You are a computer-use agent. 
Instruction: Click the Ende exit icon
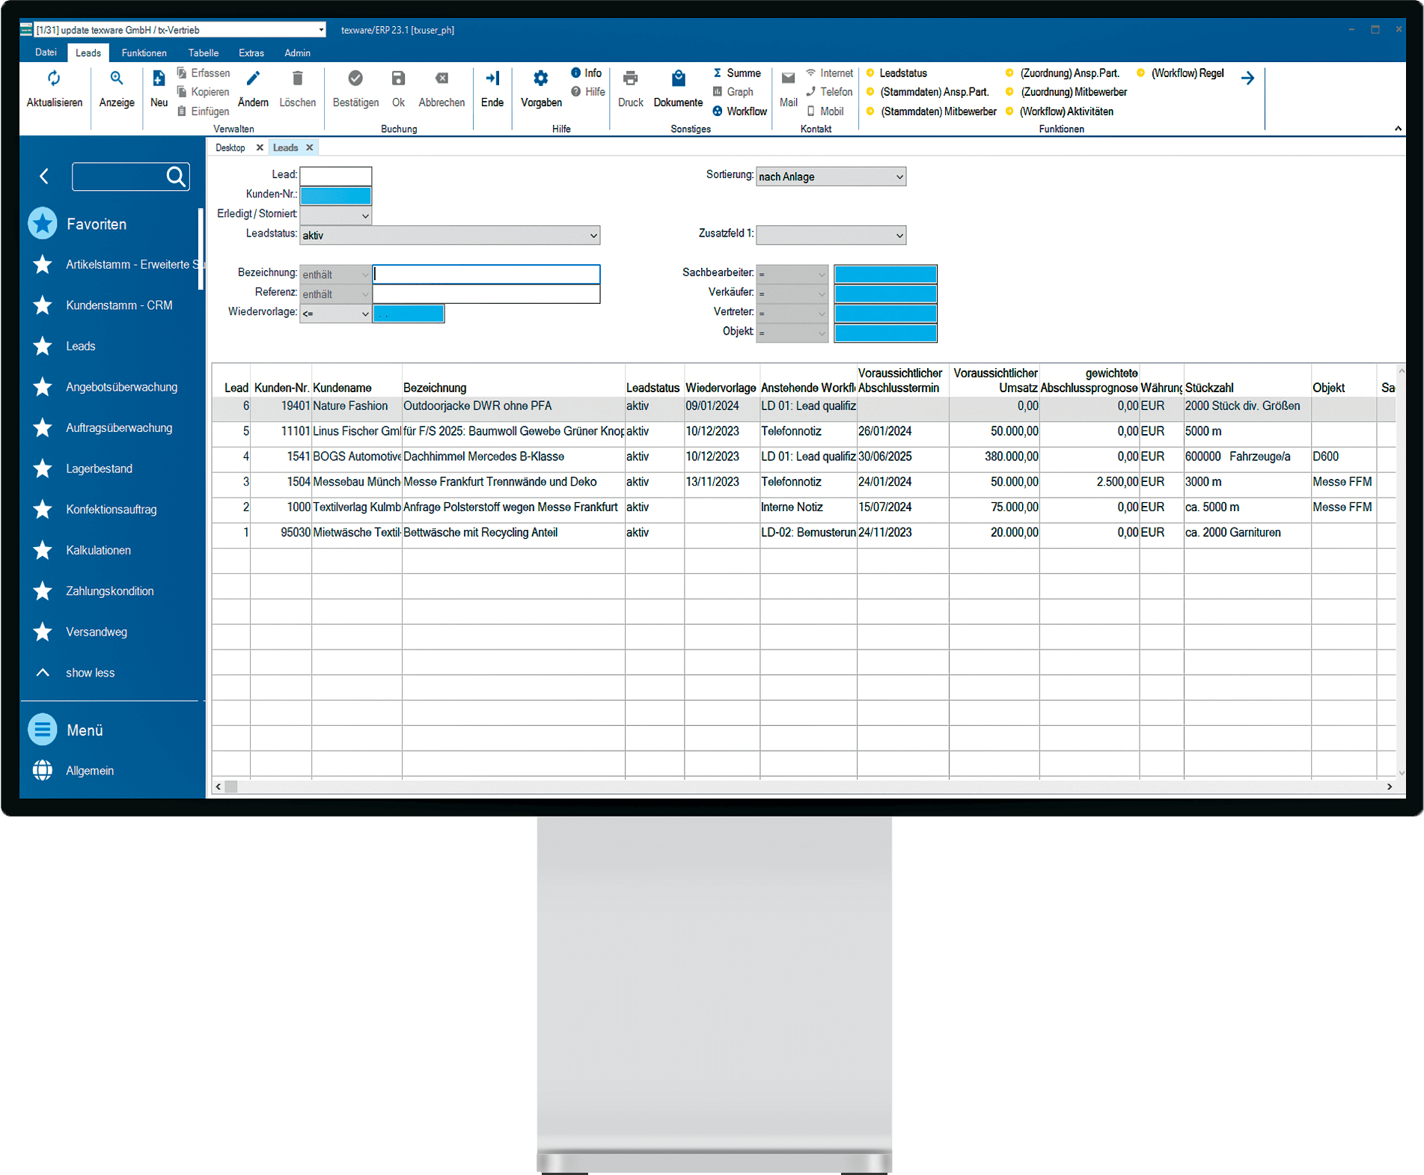492,79
